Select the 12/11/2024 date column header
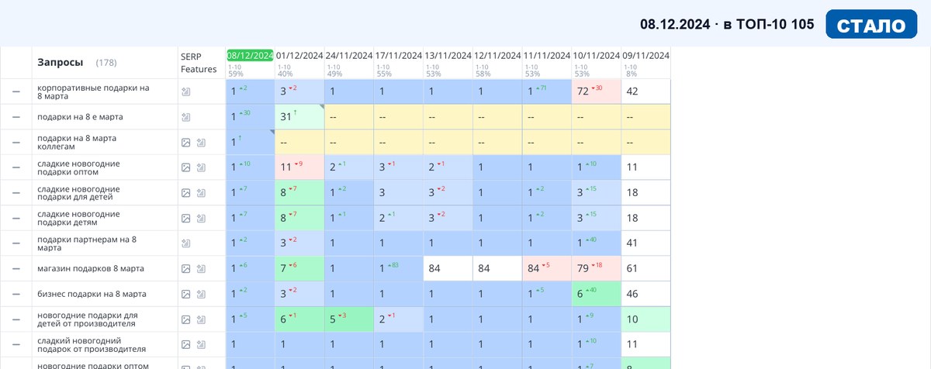Viewport: 931px width, 369px height. pyautogui.click(x=497, y=56)
